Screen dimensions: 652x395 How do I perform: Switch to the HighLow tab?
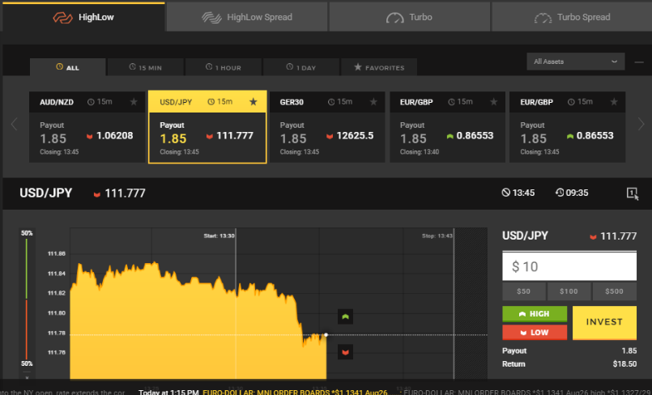[83, 17]
